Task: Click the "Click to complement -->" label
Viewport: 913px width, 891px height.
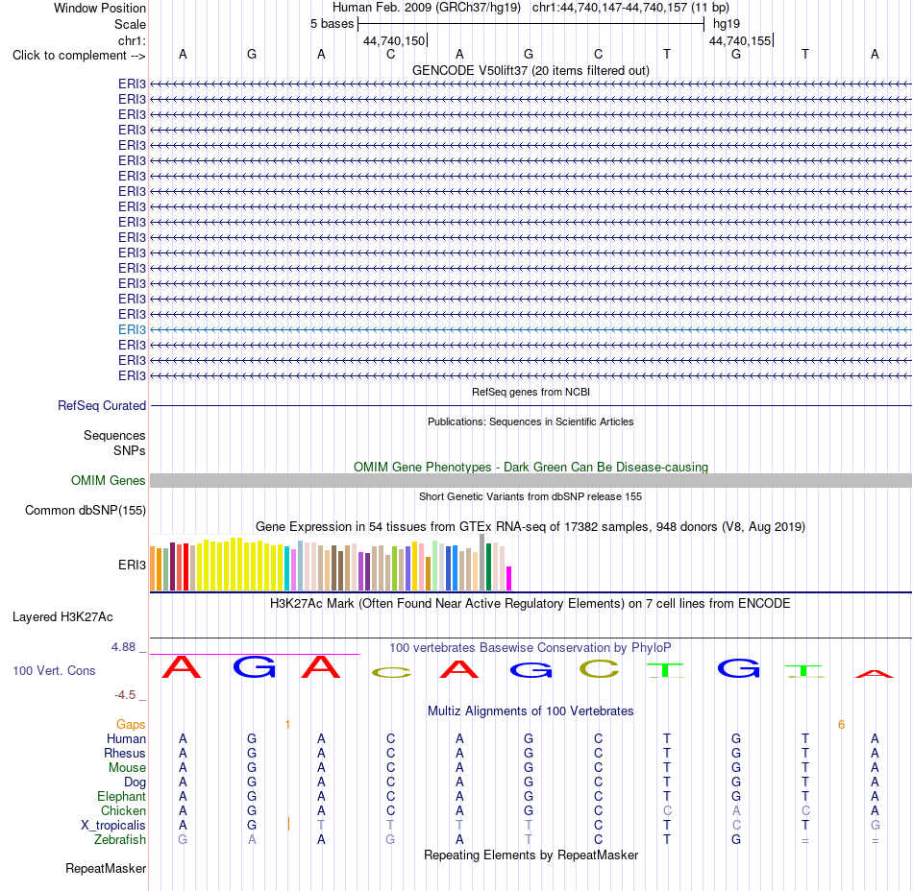Action: (x=79, y=56)
